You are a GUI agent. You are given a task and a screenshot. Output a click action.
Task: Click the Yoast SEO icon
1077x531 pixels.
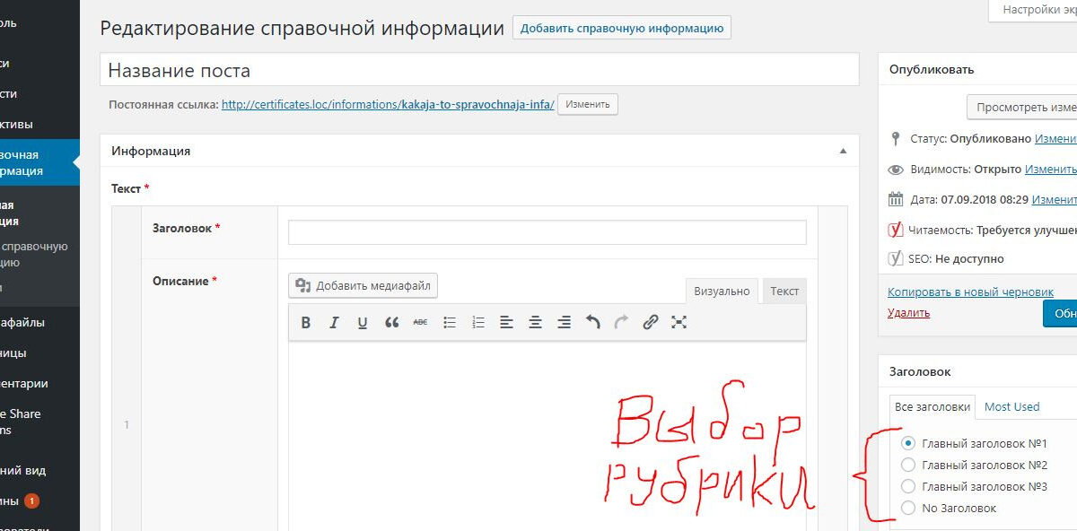tap(895, 258)
